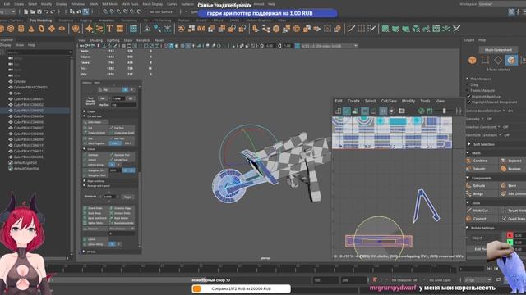Open the Symmetry dropdown
Viewport: 526px width, 295px height.
[483, 119]
